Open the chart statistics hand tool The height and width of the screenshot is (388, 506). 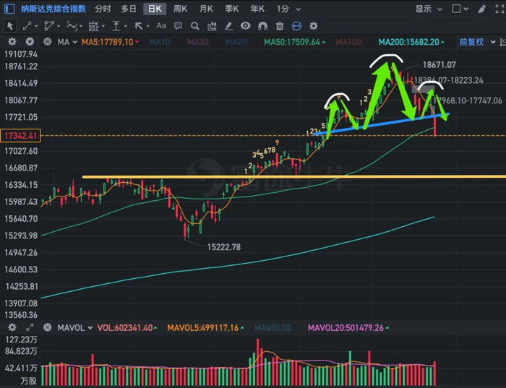point(212,26)
